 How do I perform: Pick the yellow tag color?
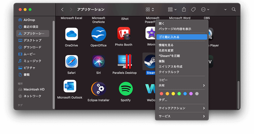coord(173,94)
